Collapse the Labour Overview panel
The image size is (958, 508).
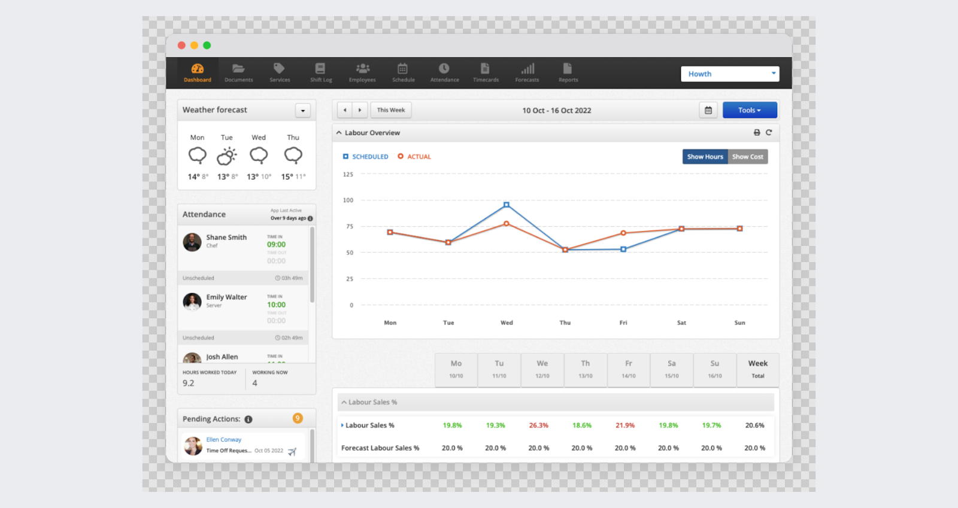pyautogui.click(x=339, y=133)
